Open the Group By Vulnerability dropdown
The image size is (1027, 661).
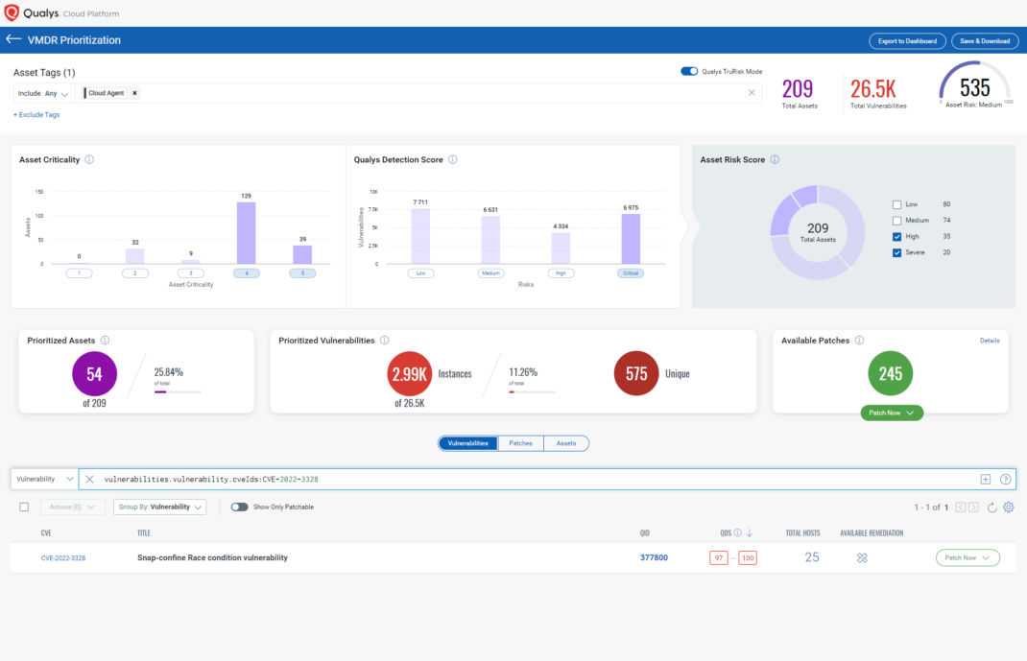(x=159, y=507)
